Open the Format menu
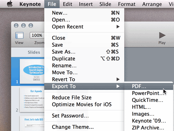This screenshot has height=131, width=174. [127, 4]
